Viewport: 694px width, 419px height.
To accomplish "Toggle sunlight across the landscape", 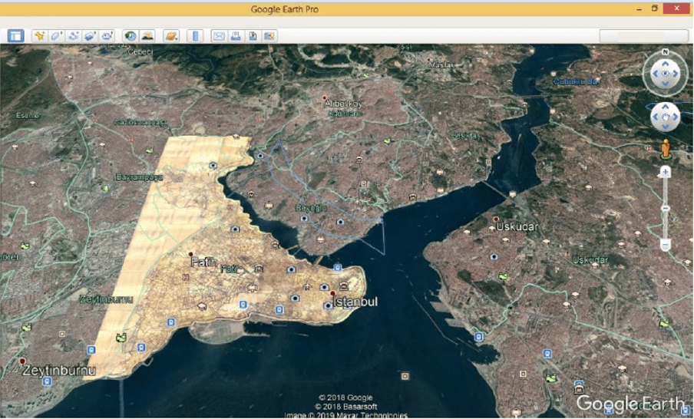I will [147, 35].
